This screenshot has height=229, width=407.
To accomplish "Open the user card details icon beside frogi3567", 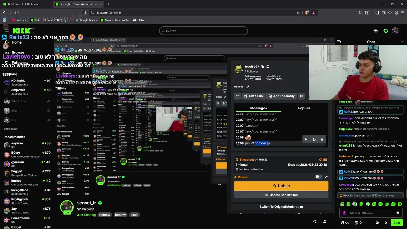I will tap(268, 67).
